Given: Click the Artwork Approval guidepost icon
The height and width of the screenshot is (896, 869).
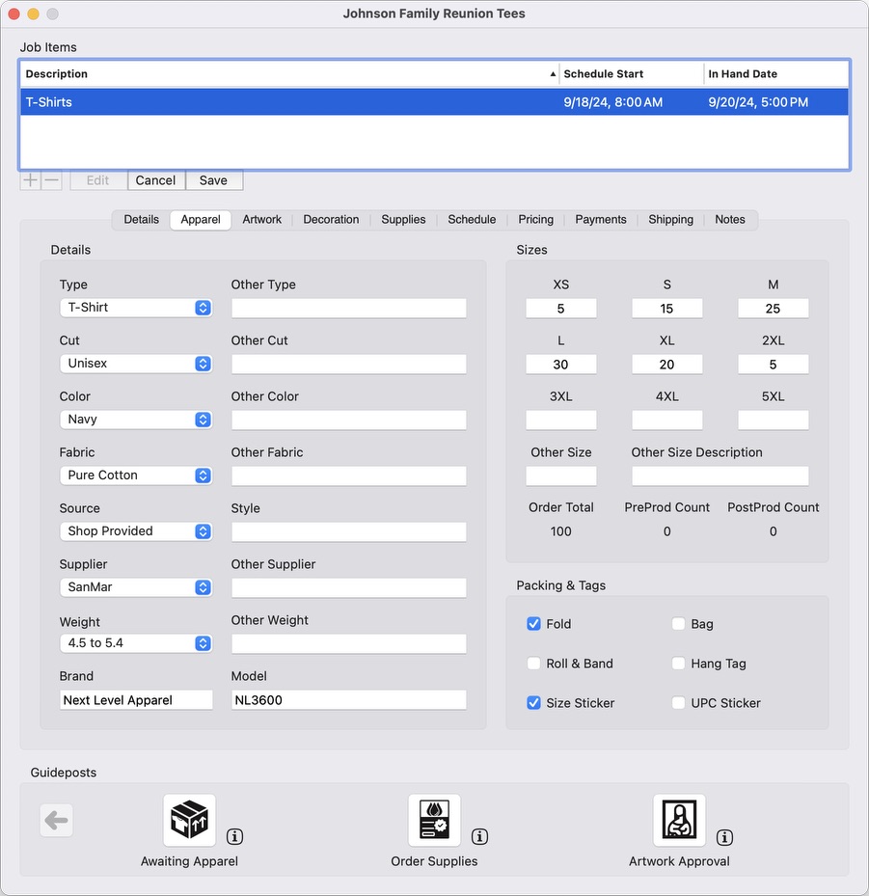Looking at the screenshot, I should click(x=679, y=821).
